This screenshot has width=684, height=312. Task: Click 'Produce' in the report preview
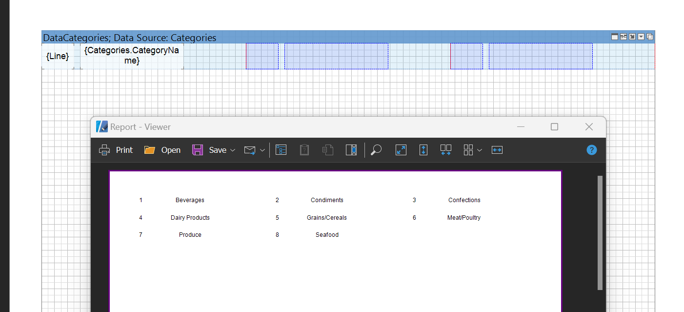click(x=190, y=235)
